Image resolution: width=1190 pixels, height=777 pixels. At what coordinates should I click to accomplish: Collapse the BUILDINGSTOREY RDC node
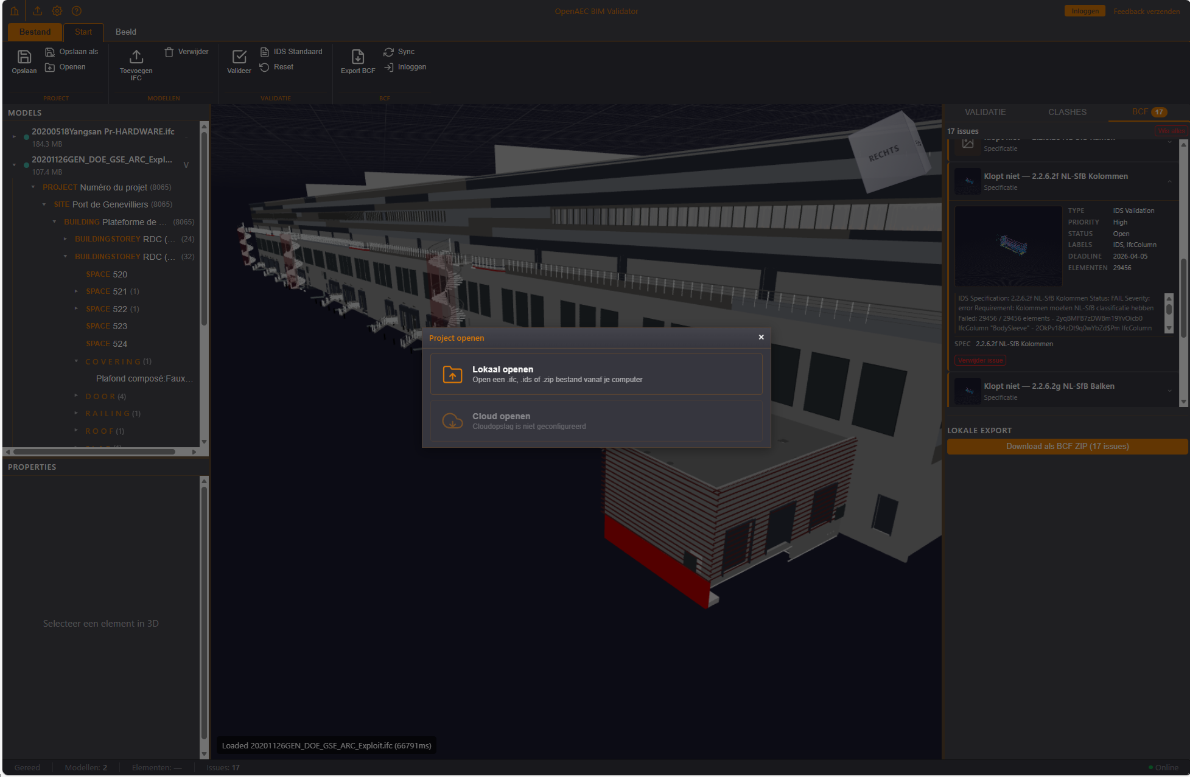pos(66,256)
